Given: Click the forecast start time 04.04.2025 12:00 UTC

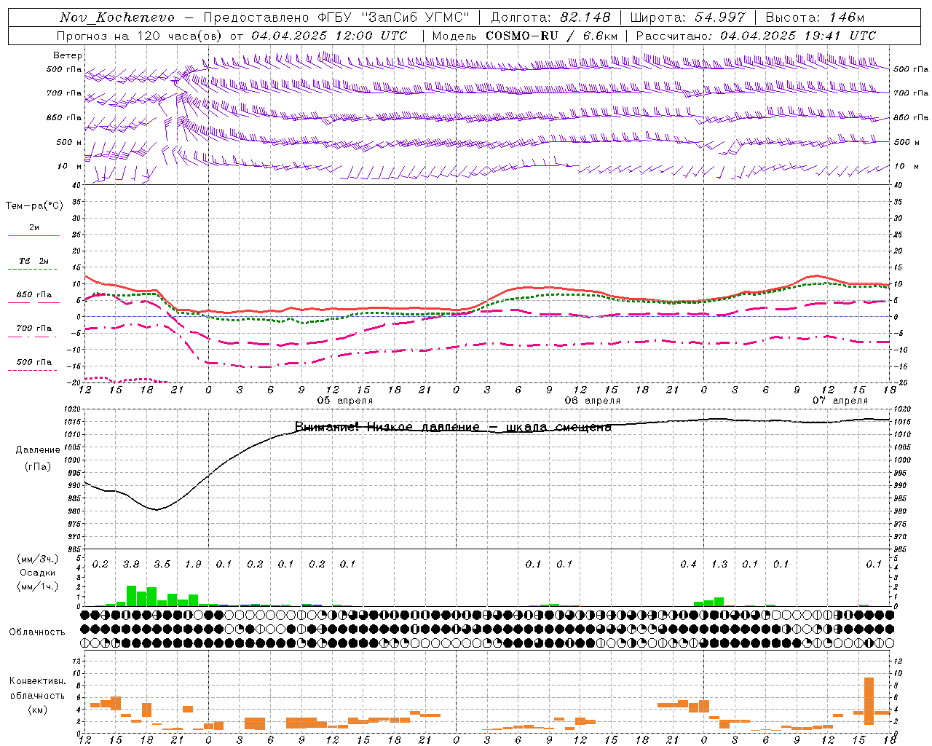Looking at the screenshot, I should (329, 36).
